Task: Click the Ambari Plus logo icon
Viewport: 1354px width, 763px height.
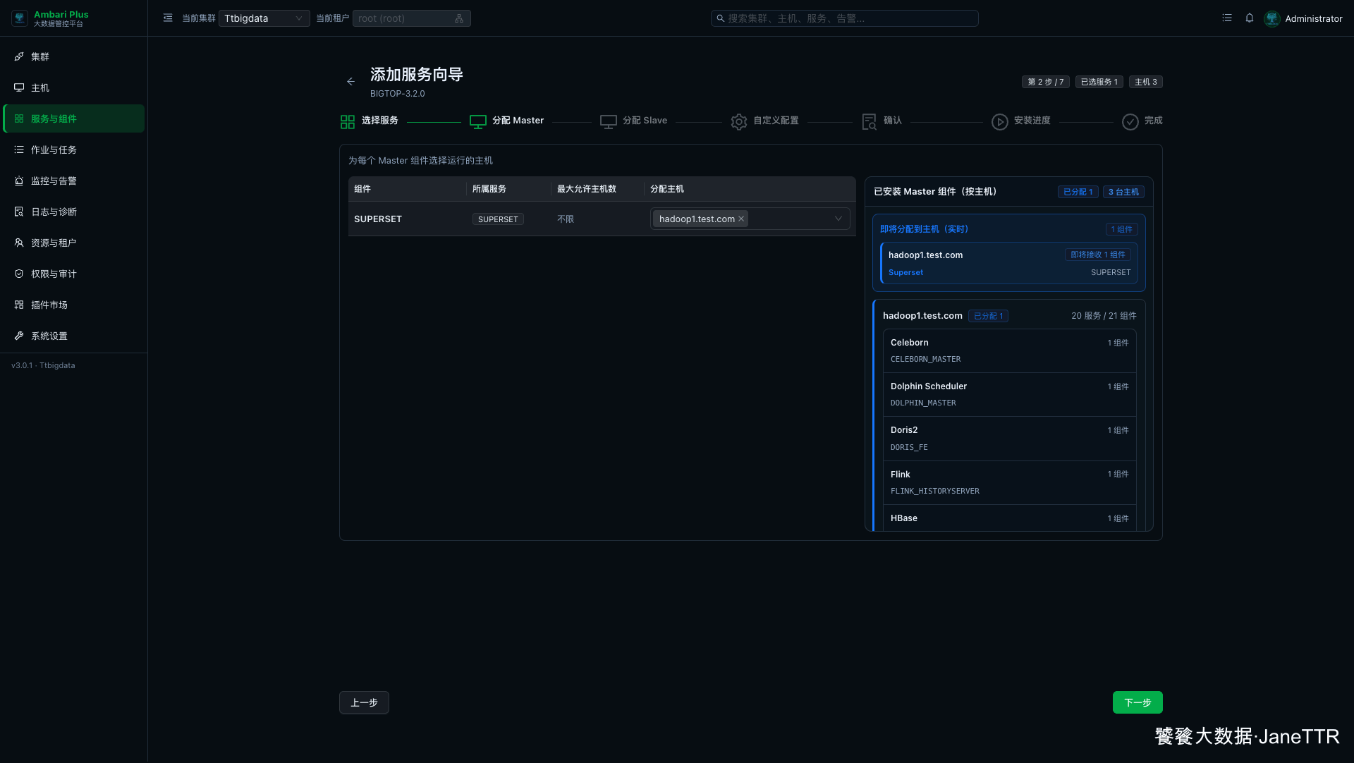Action: 20,18
